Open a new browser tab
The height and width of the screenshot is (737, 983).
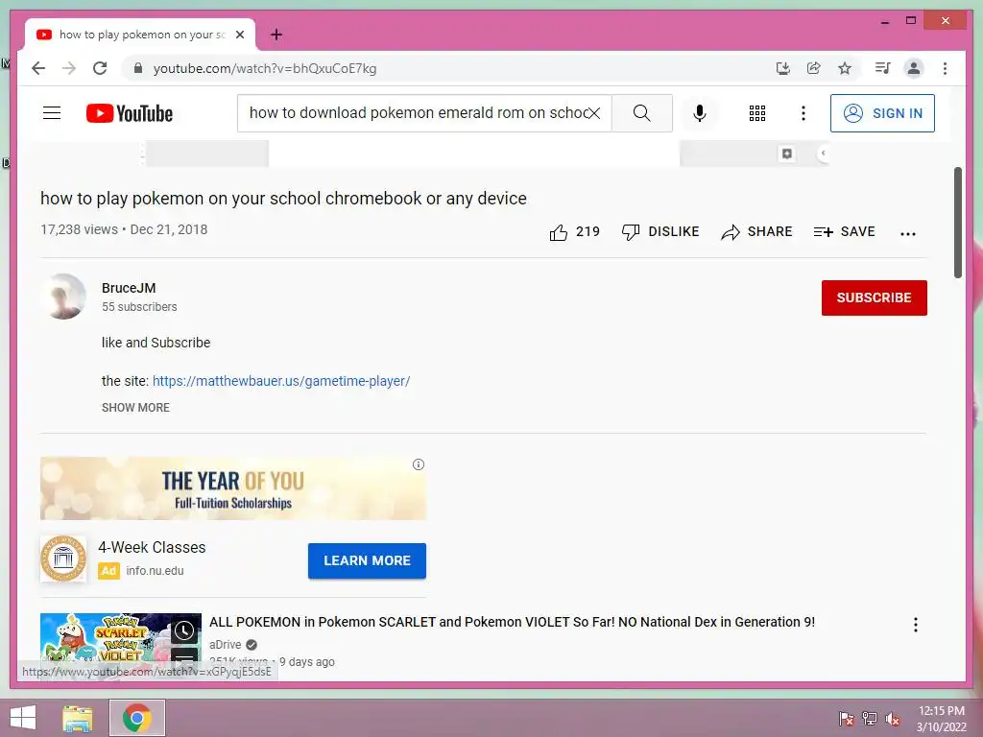(276, 35)
